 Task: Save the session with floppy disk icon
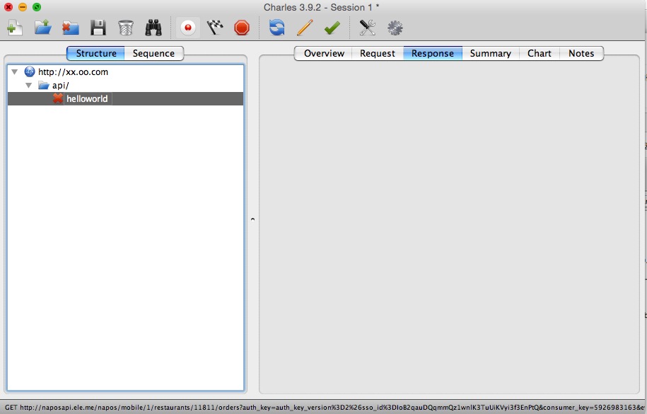(98, 28)
